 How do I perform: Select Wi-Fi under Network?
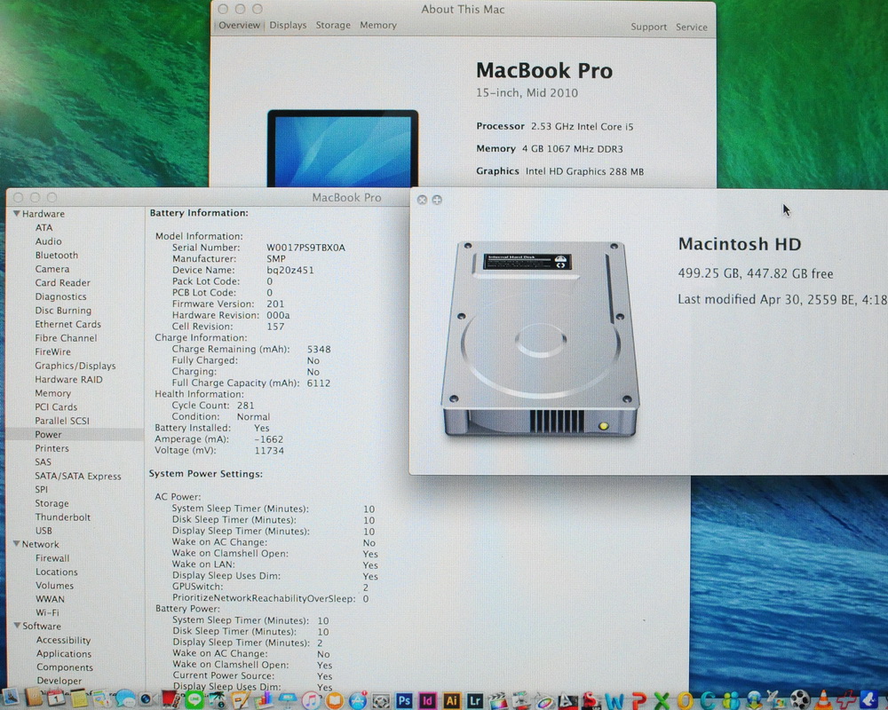pos(48,612)
